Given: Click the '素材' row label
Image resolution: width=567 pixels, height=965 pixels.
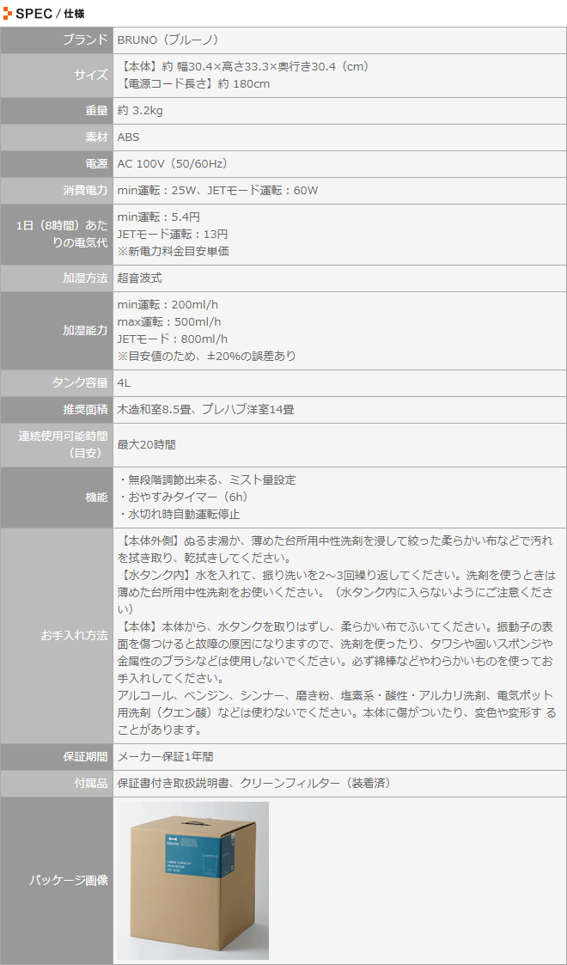Looking at the screenshot, I should 96,137.
